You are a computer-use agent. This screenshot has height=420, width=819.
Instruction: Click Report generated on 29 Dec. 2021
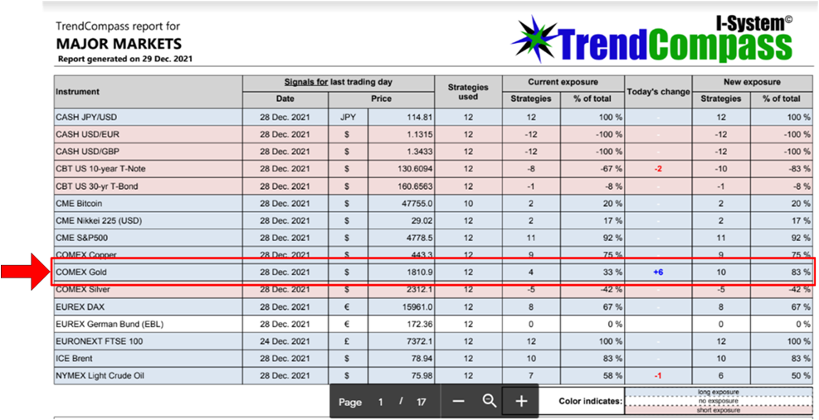(124, 59)
